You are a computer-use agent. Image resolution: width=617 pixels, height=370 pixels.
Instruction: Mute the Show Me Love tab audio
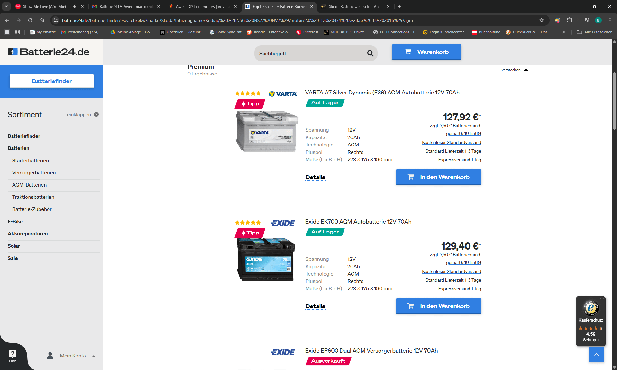click(x=75, y=6)
